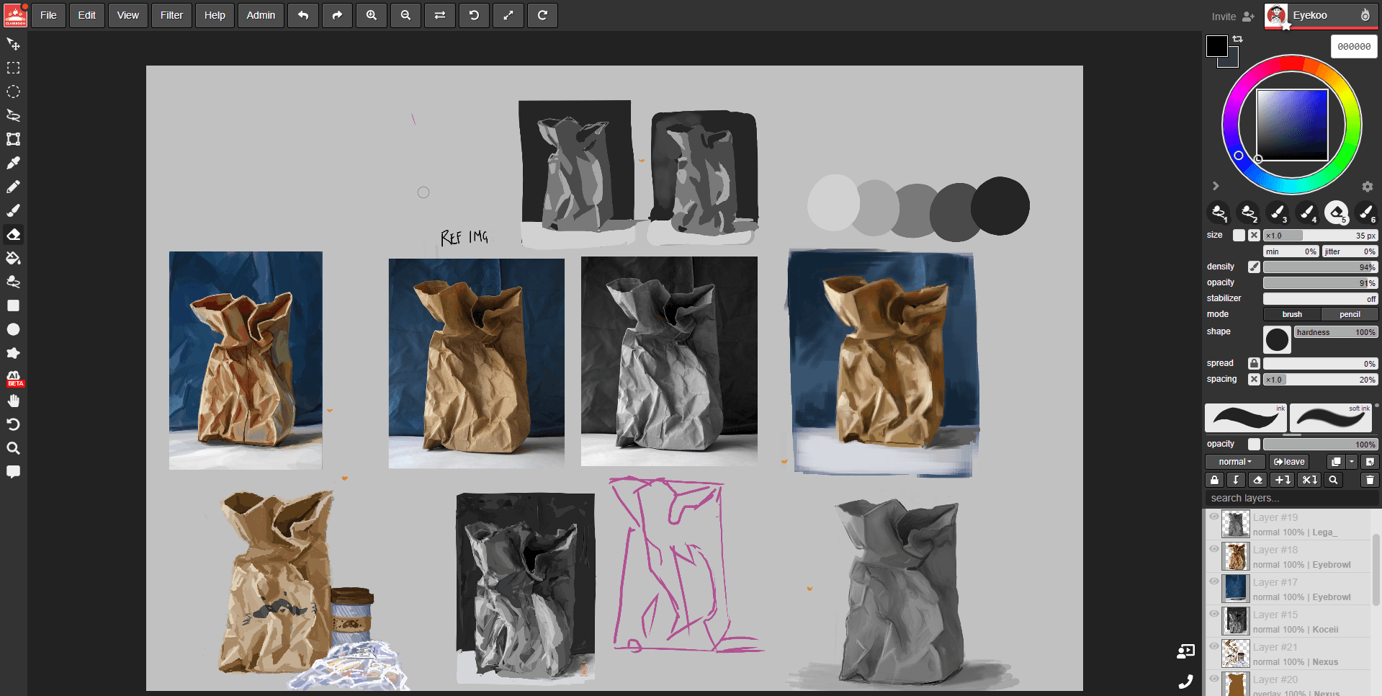
Task: Expand the color panel chevron arrow
Action: point(1216,186)
